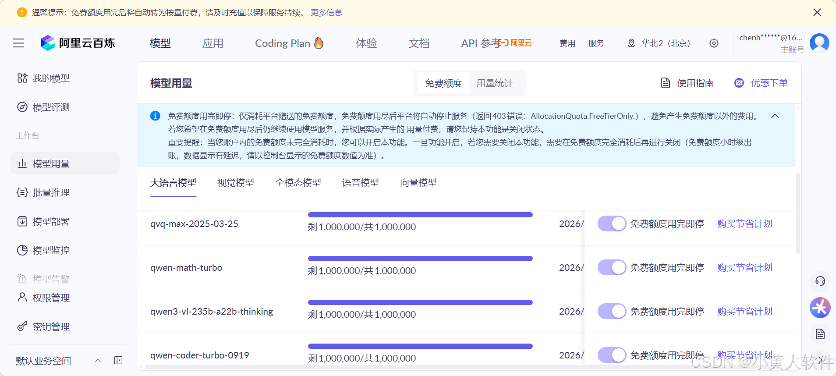Click the discount order coupon icon
This screenshot has width=836, height=376.
tap(739, 83)
